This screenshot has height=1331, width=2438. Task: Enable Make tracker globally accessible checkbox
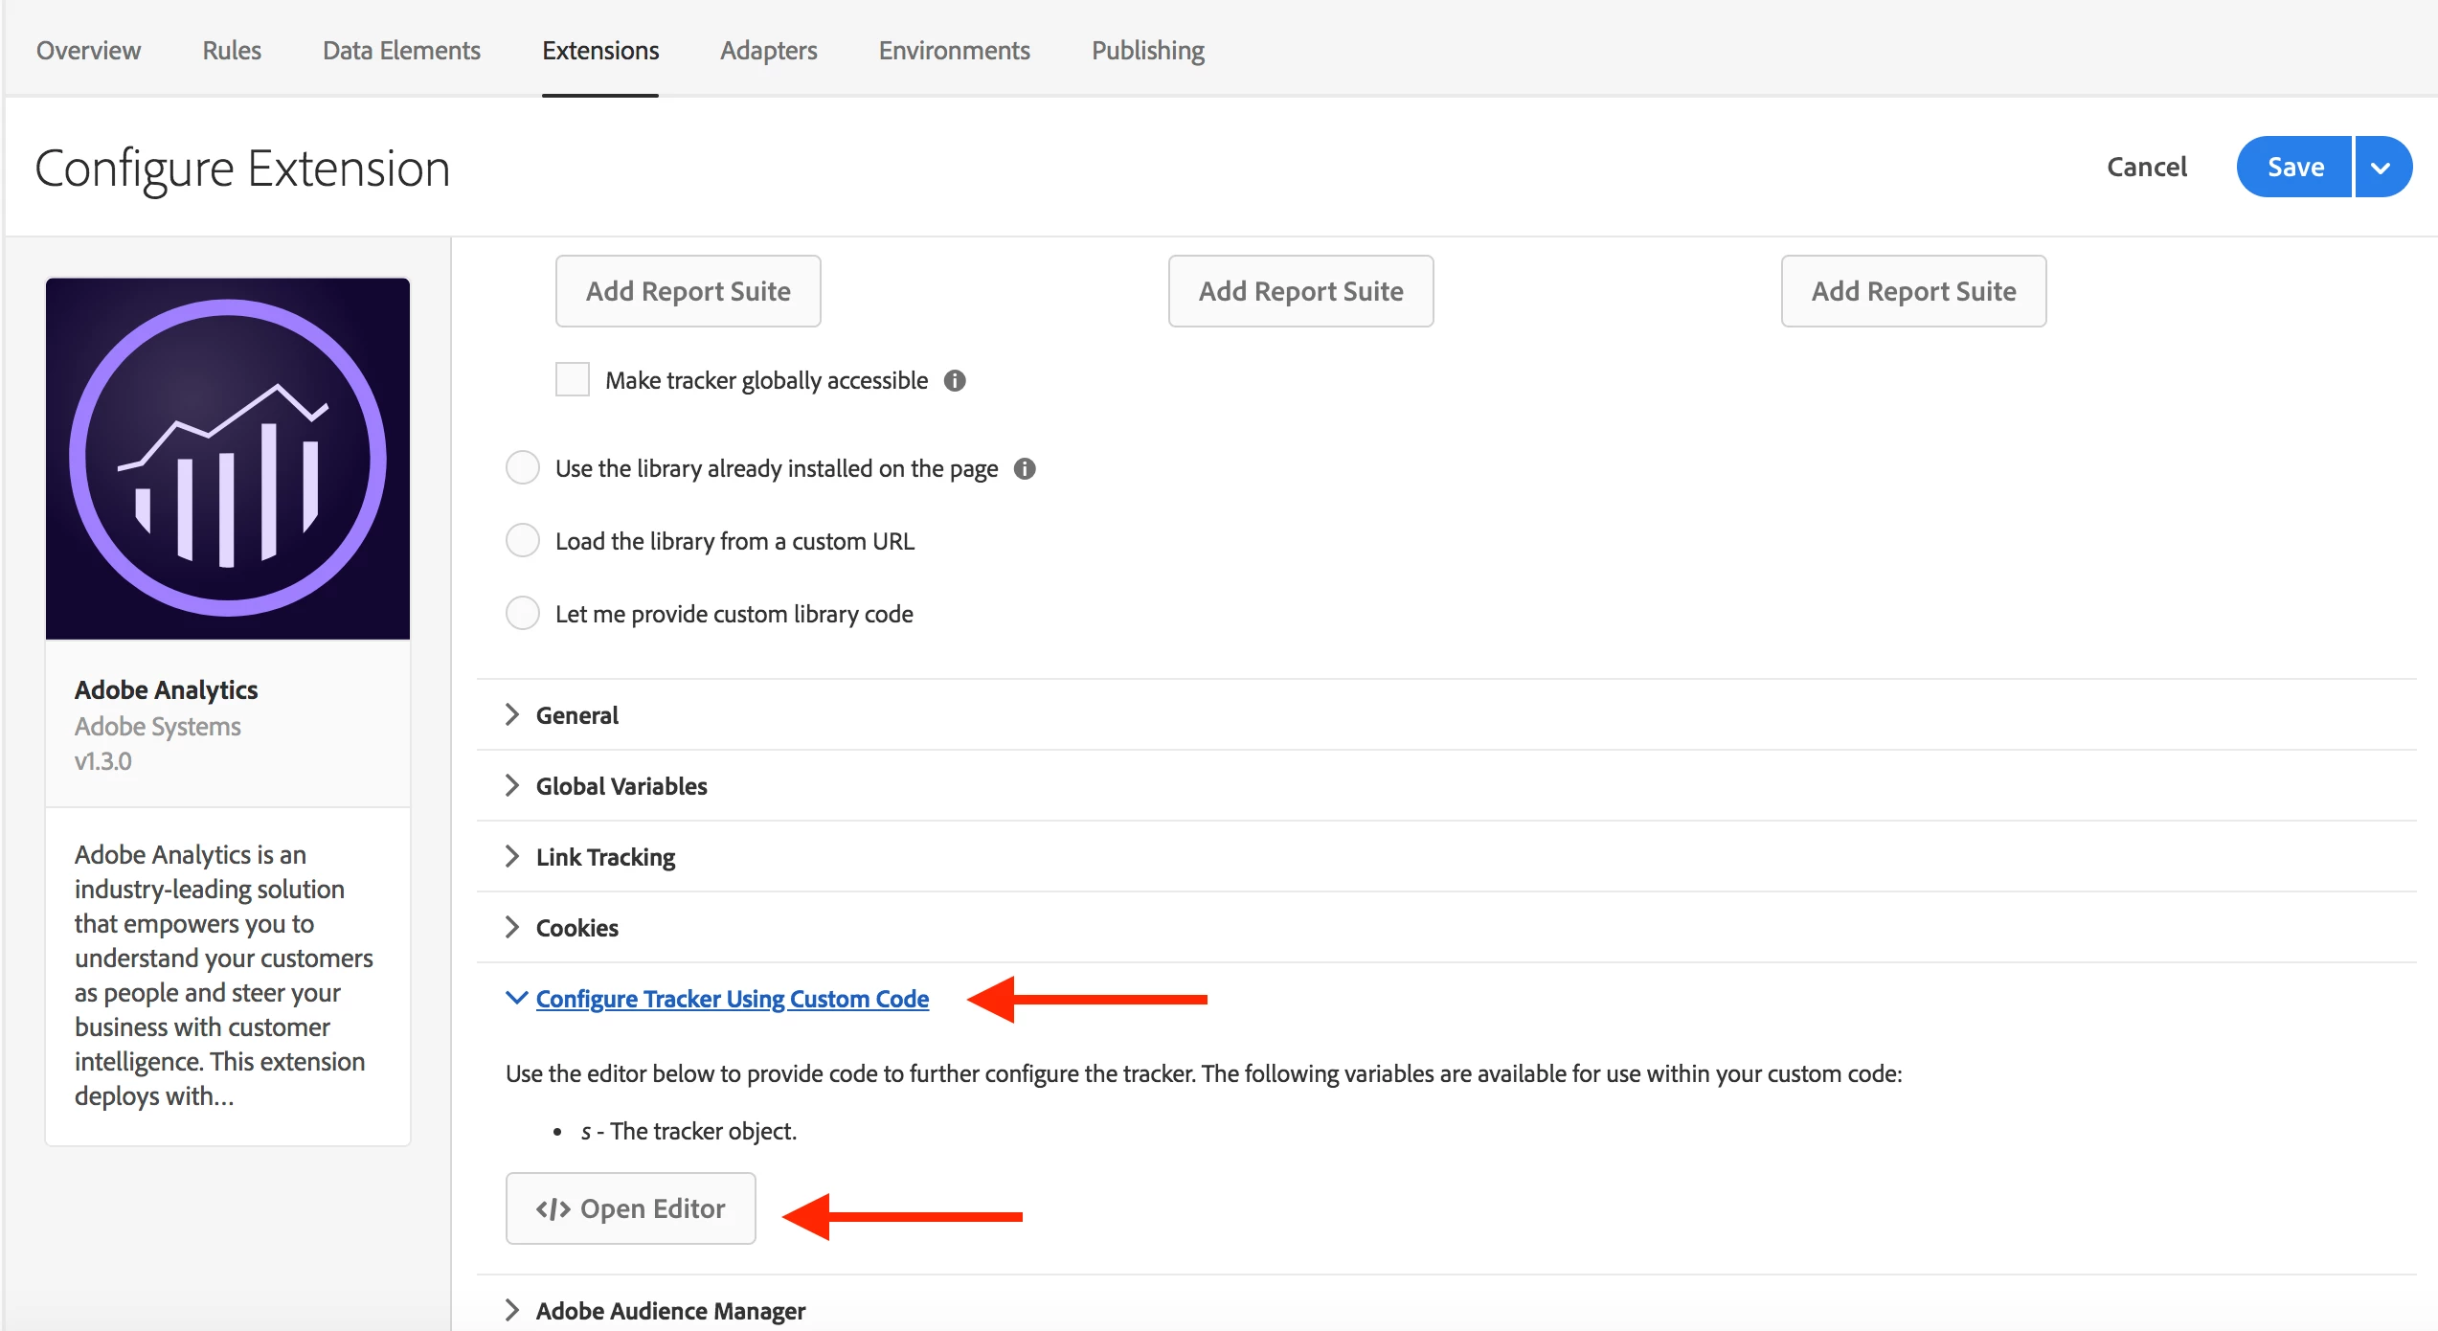pos(573,380)
